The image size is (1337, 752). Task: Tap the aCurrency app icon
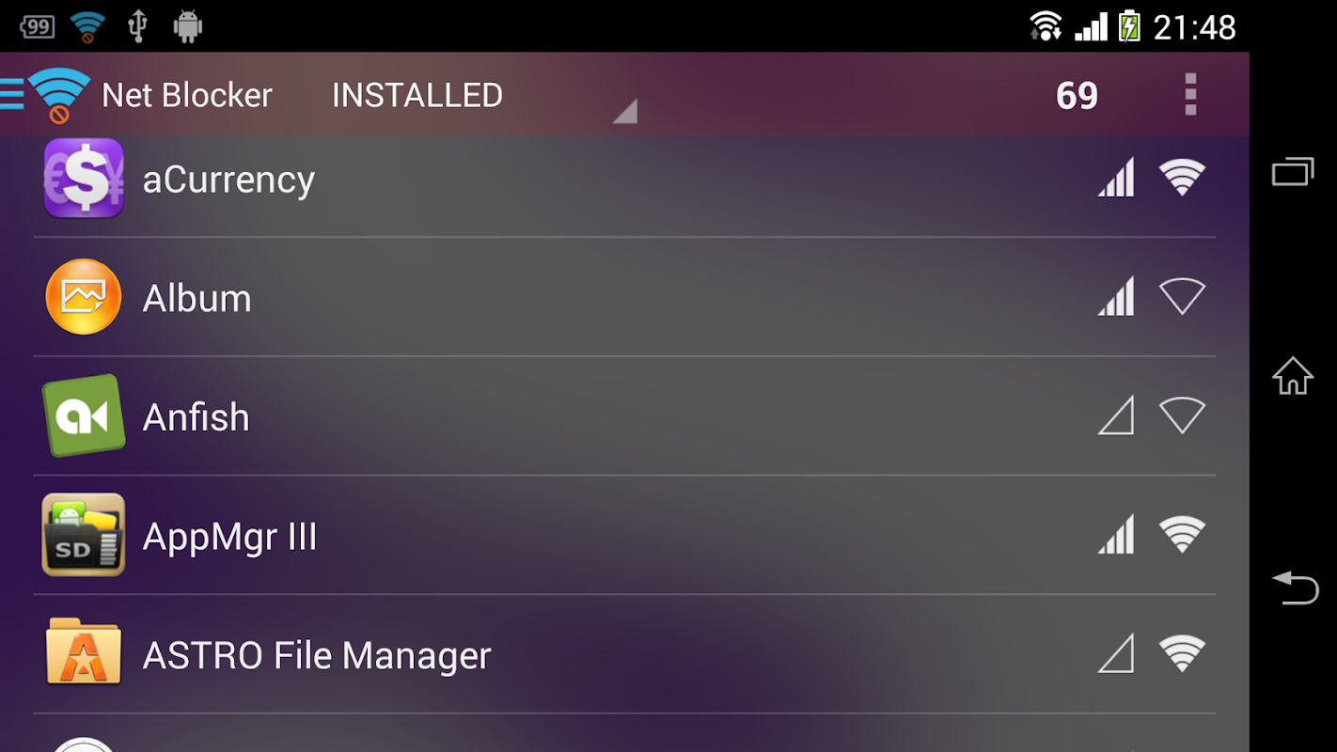84,179
